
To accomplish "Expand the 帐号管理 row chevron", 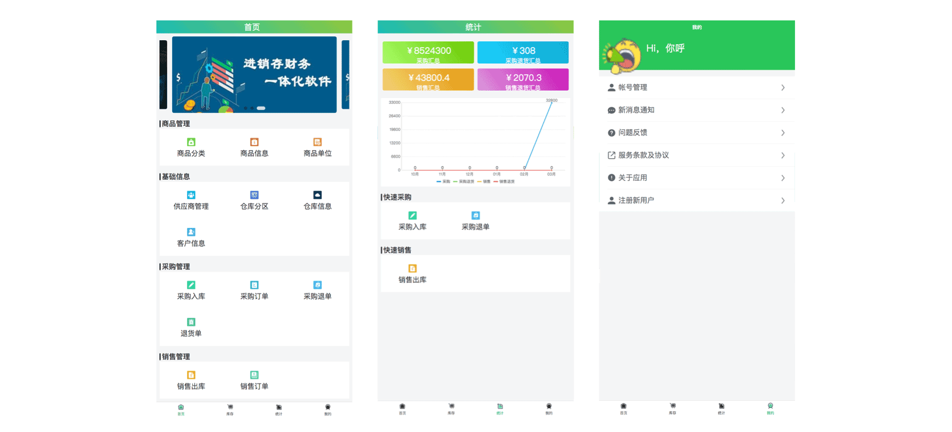I will point(783,87).
